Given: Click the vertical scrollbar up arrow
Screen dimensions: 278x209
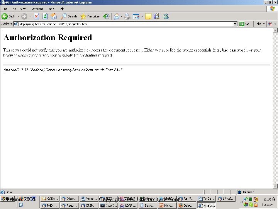Looking at the screenshot, I should pos(275,31).
